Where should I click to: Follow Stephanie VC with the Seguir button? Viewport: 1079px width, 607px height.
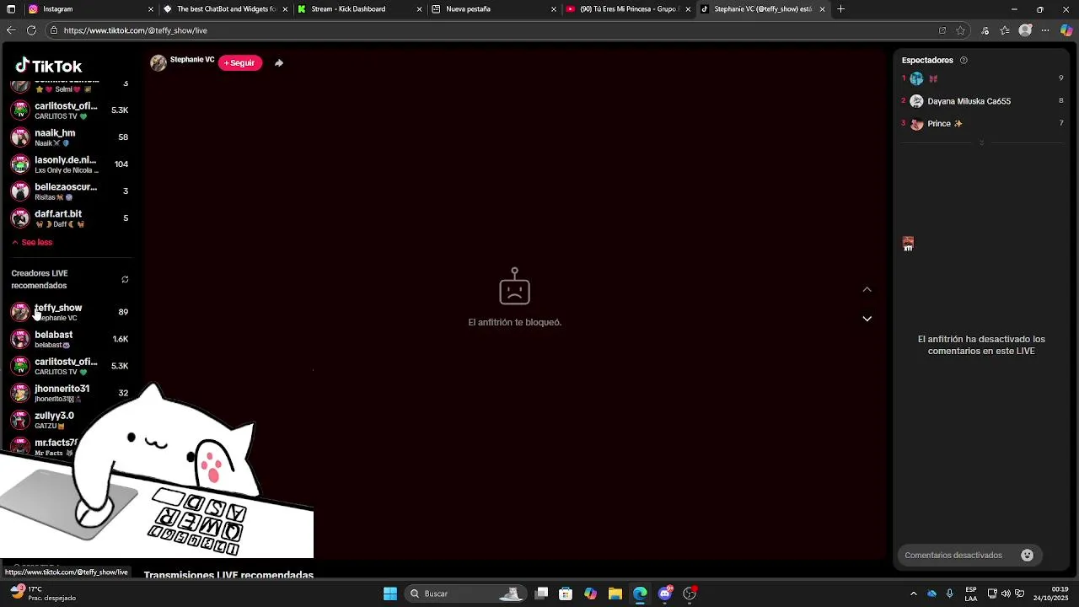pyautogui.click(x=239, y=63)
